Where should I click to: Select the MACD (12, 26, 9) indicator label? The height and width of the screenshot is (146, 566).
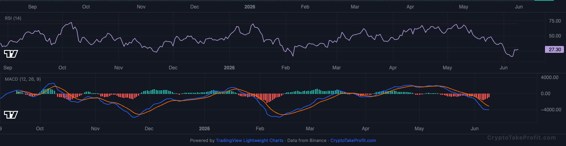[x=23, y=79]
